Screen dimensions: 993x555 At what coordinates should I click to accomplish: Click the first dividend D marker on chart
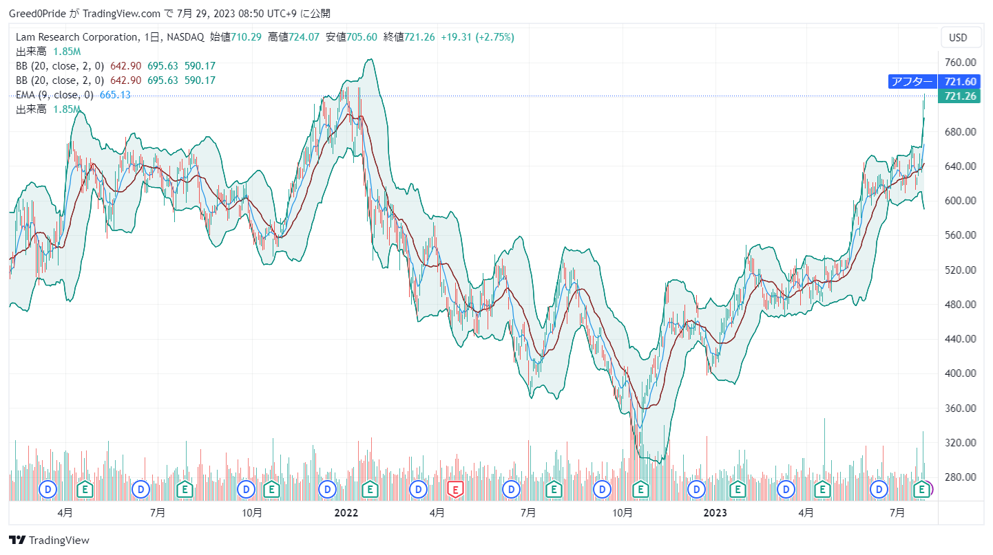click(48, 490)
